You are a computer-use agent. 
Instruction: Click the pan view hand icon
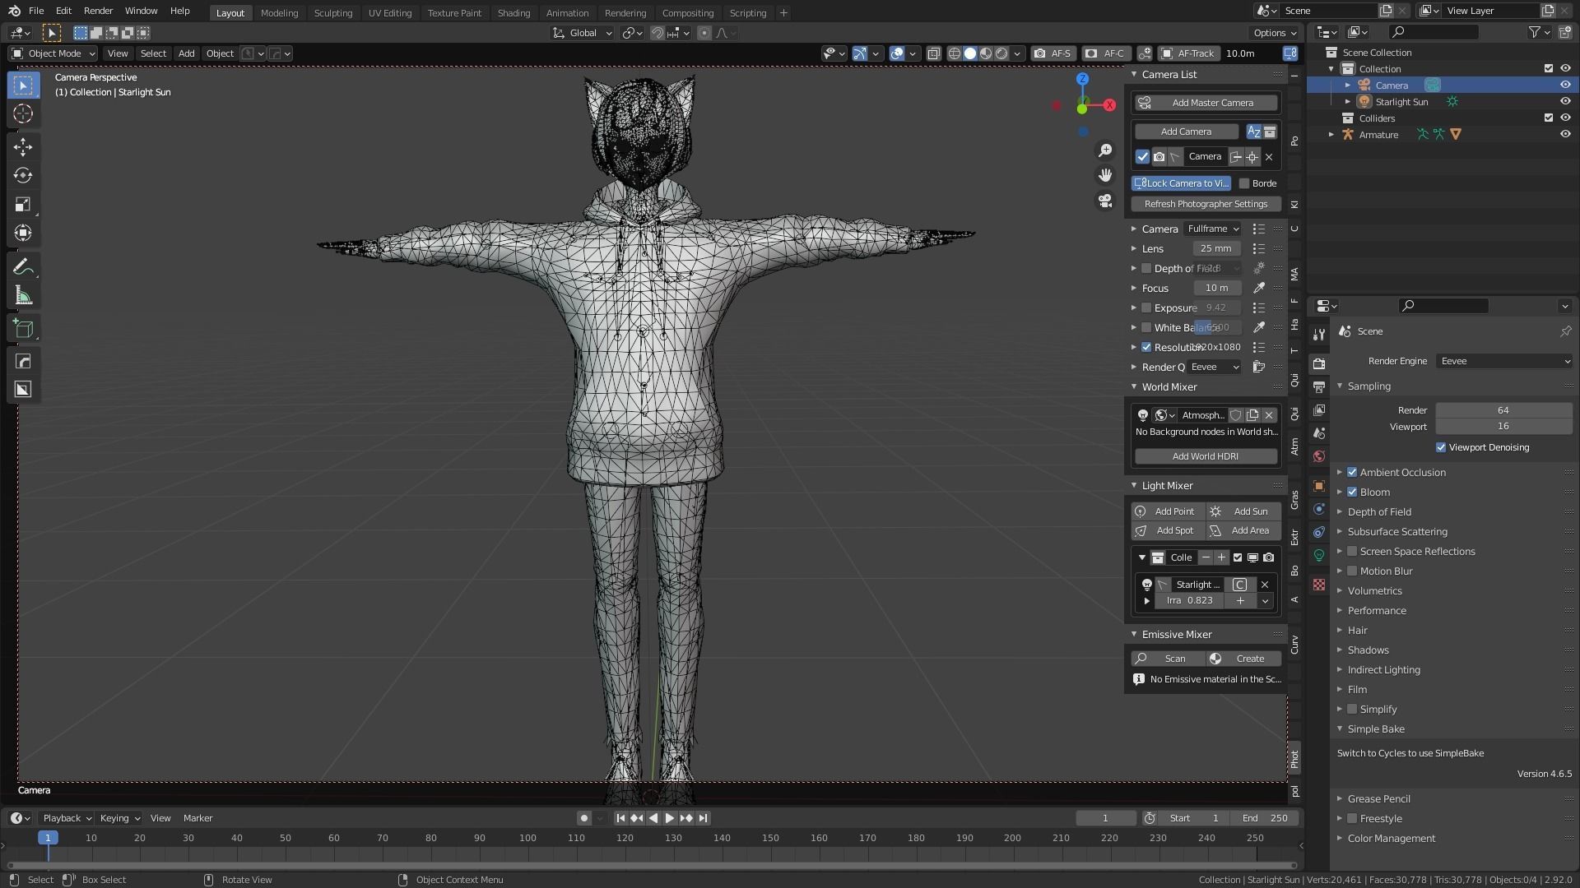point(1105,175)
